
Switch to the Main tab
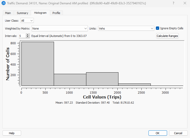point(8,13)
